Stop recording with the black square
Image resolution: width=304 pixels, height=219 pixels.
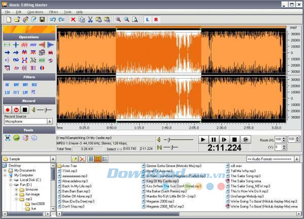25,110
